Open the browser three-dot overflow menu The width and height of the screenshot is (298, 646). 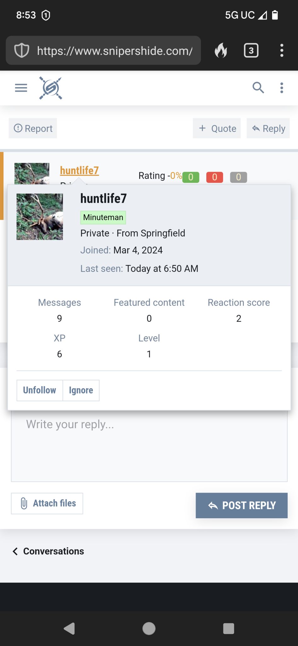point(282,50)
